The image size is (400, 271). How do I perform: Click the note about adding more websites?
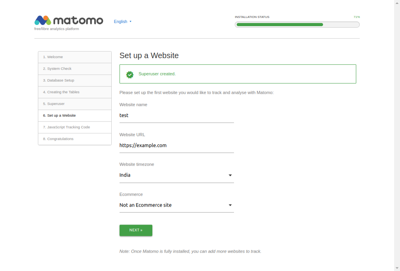tap(190, 251)
